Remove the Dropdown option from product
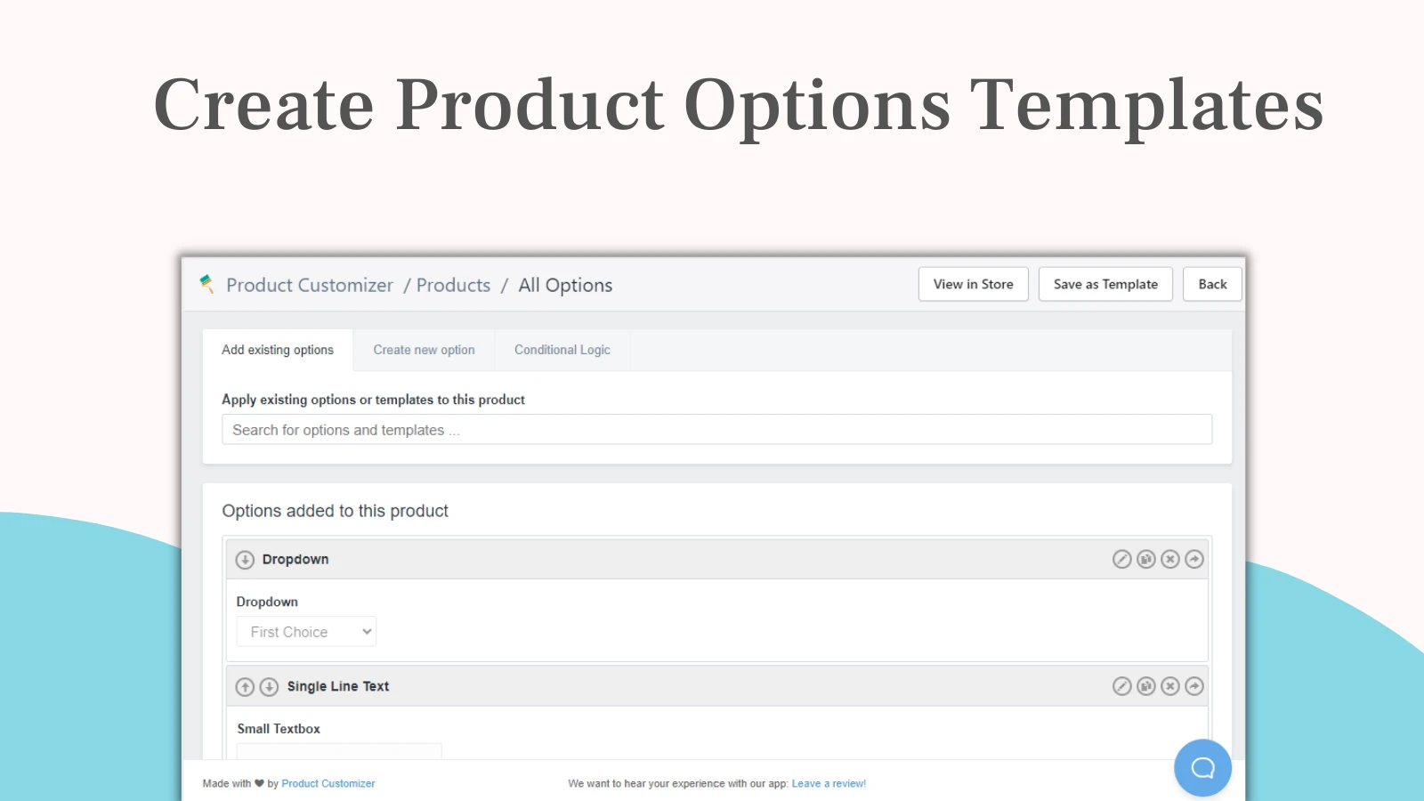 click(x=1170, y=559)
